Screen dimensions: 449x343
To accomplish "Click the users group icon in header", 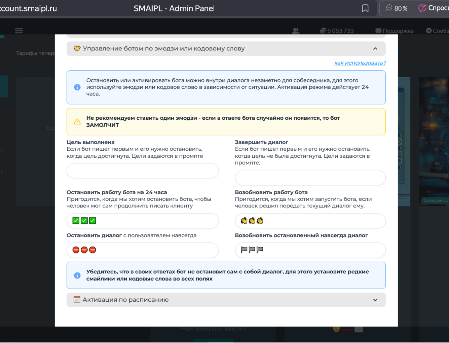I will (296, 31).
